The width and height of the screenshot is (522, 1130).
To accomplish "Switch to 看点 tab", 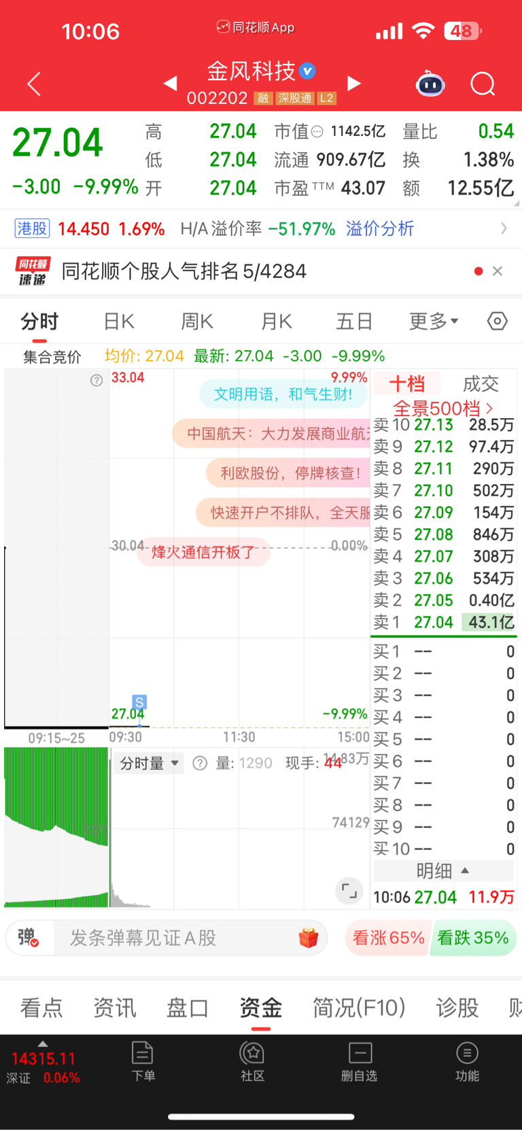I will 41,1007.
